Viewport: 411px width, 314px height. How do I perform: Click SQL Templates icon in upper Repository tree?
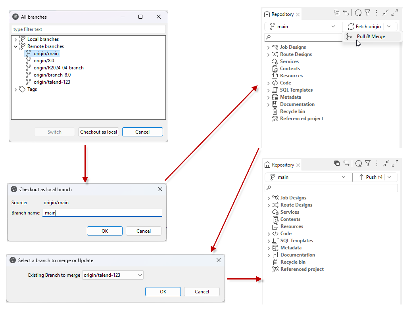coord(275,90)
